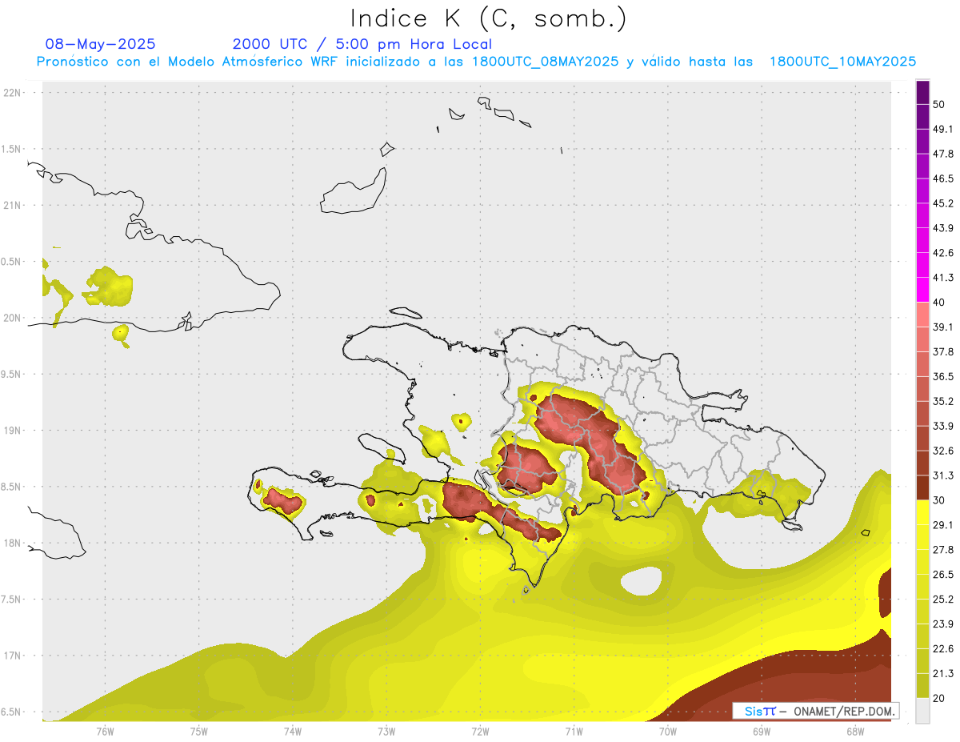The height and width of the screenshot is (742, 960).
Task: Click the legend value '45.2'
Action: 942,203
